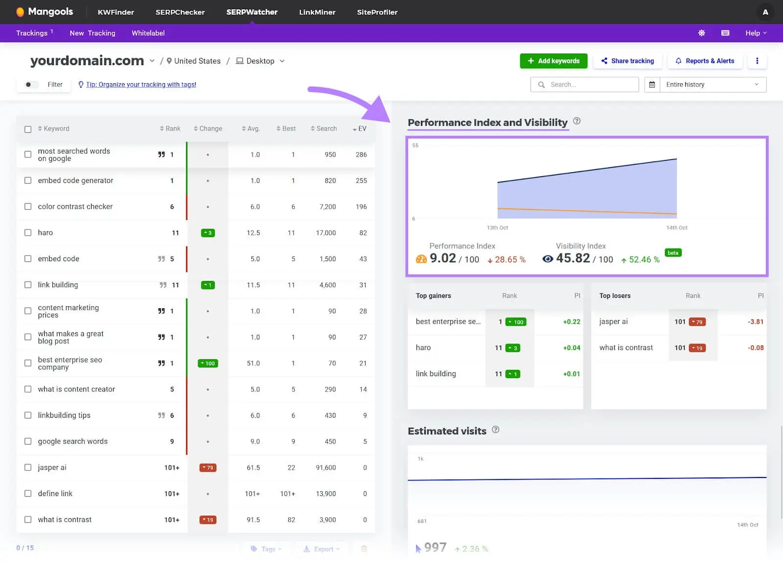Click the trash icon below the keyword table
Screen dimensions: 783x567
[364, 548]
